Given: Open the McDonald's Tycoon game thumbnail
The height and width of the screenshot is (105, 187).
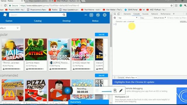Looking at the screenshot, I should [x=13, y=90].
